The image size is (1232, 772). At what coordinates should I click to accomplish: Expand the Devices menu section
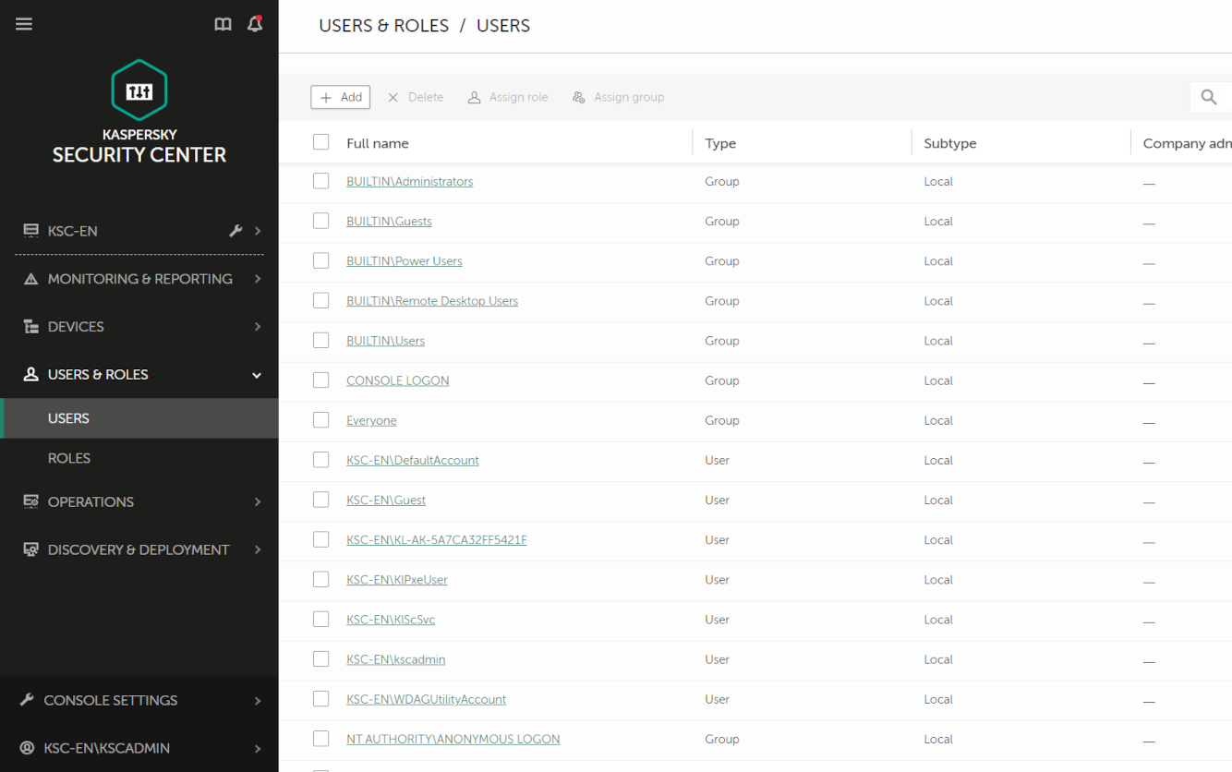pyautogui.click(x=139, y=327)
